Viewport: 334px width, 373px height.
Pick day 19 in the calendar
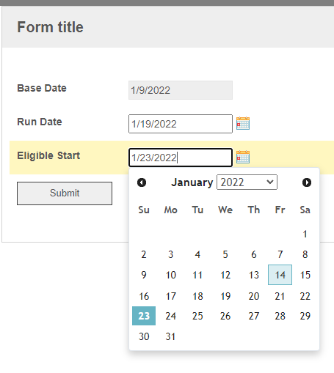click(225, 296)
